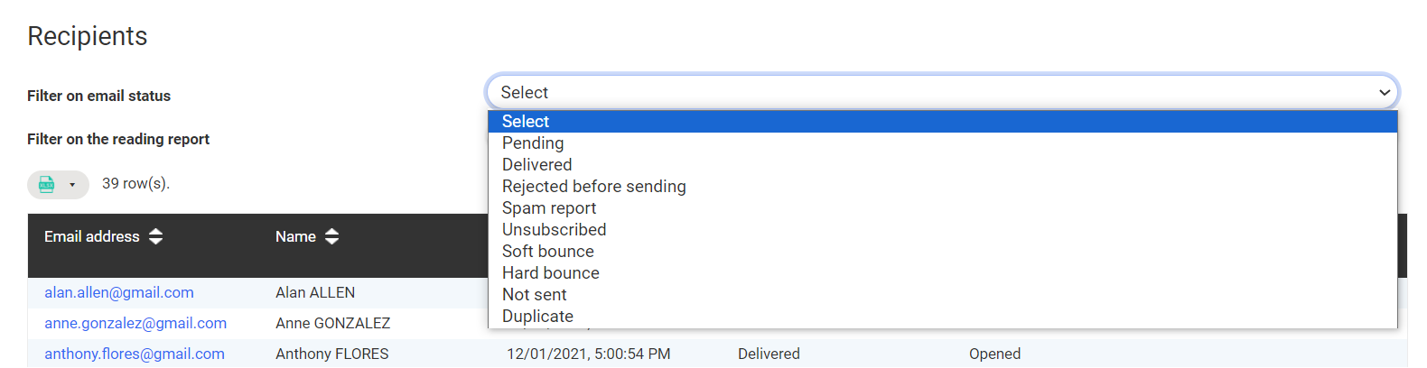Choose Rejected before sending option
This screenshot has height=368, width=1427.
[593, 187]
